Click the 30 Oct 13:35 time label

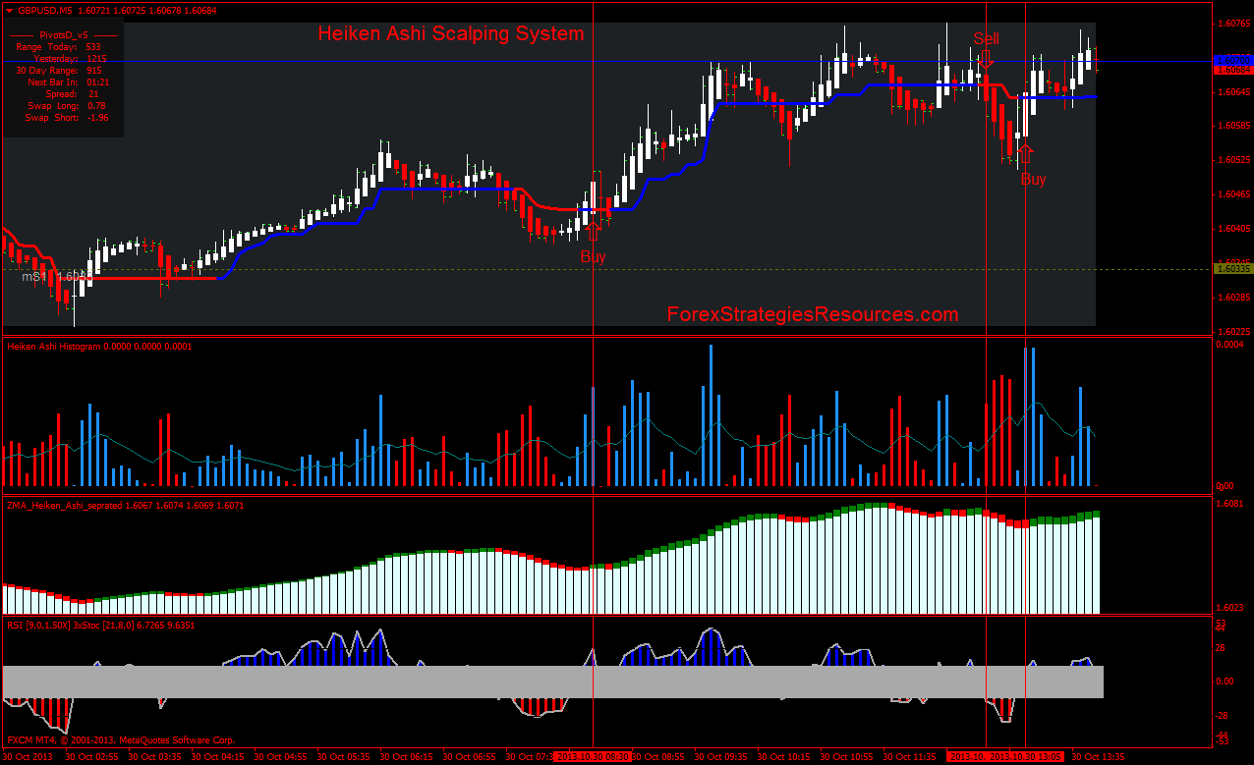click(1099, 757)
